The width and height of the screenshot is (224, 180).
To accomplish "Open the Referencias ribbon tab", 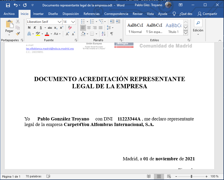I will (92, 14).
